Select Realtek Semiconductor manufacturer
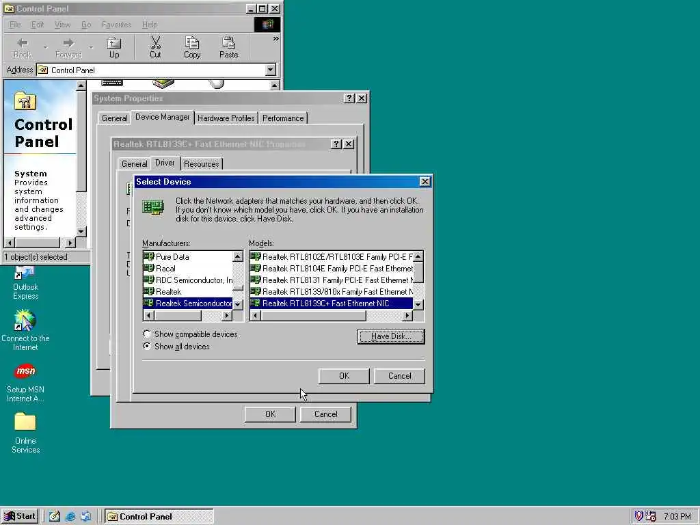This screenshot has height=525, width=700. tap(188, 303)
